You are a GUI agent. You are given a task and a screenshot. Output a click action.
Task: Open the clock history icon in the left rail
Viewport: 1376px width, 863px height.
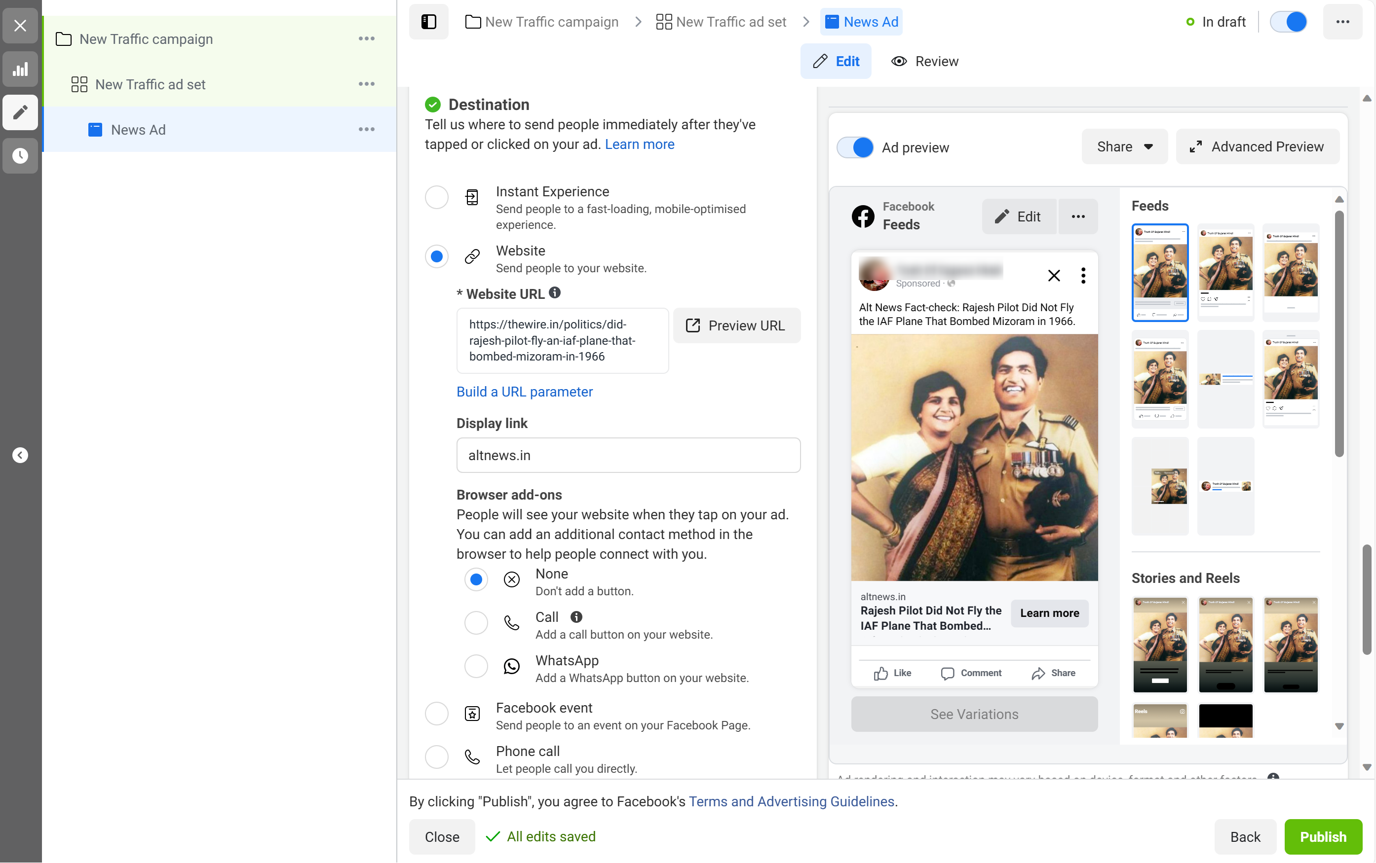pyautogui.click(x=20, y=156)
